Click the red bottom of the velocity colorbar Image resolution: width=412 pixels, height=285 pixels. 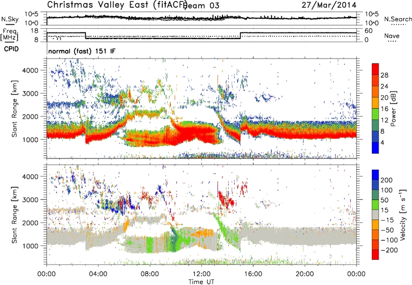point(375,255)
